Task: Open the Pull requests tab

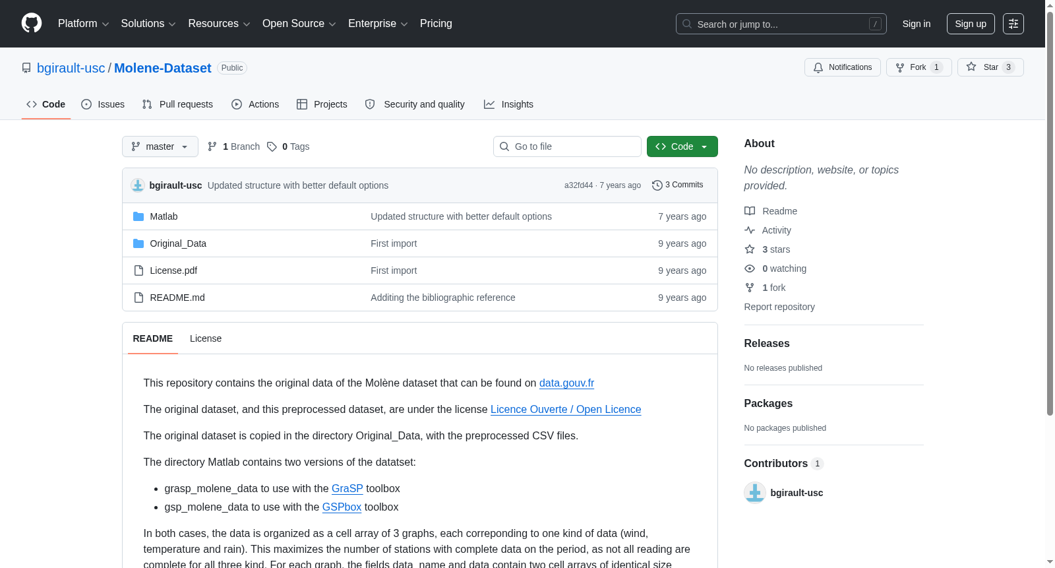Action: pyautogui.click(x=177, y=104)
